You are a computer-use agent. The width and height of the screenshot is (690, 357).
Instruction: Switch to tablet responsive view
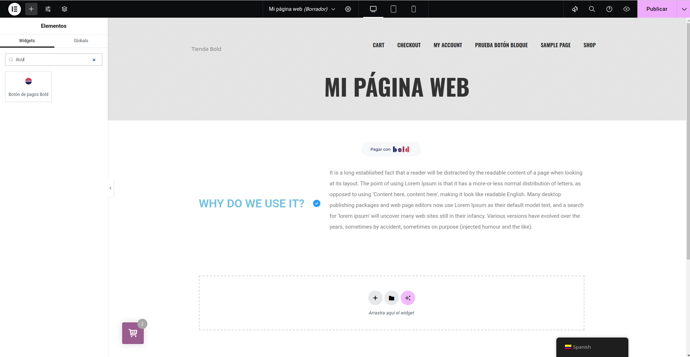[x=393, y=9]
